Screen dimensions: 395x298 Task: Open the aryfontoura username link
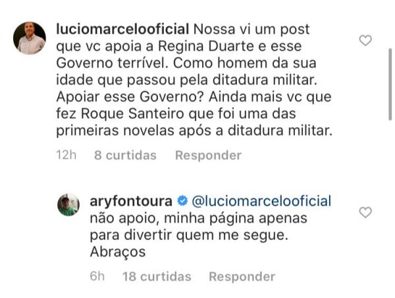click(x=131, y=201)
